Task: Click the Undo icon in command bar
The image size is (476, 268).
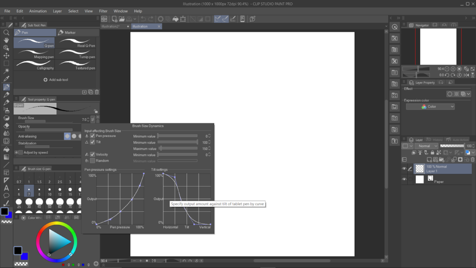Action: coord(143,19)
